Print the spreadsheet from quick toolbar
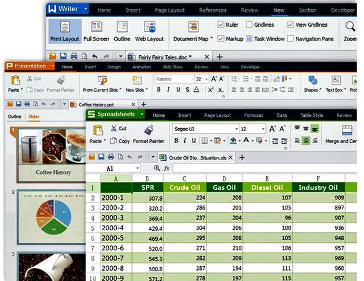This screenshot has width=364, height=281. coord(111,157)
